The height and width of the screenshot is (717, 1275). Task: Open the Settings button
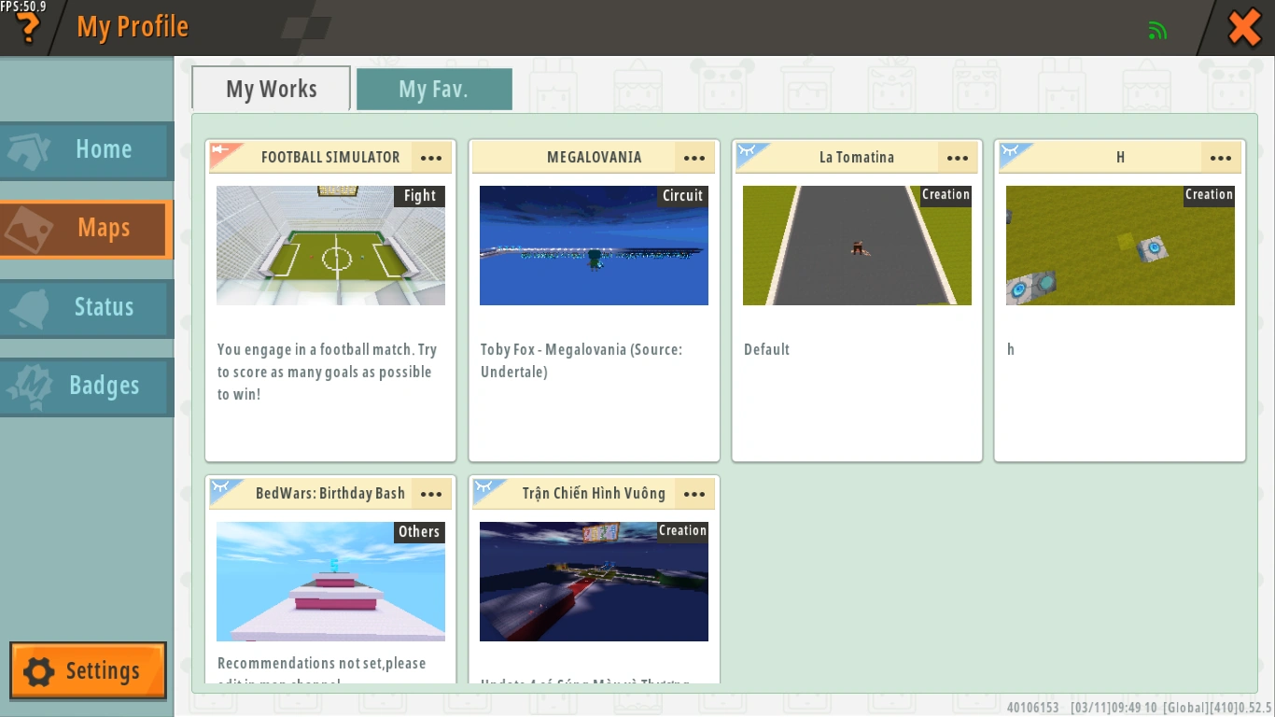(x=88, y=670)
